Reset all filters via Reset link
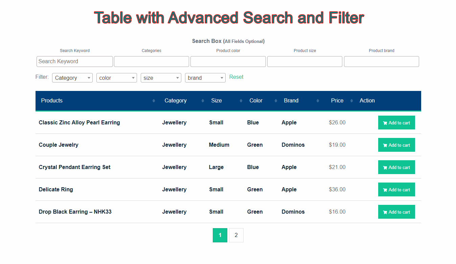 tap(236, 77)
